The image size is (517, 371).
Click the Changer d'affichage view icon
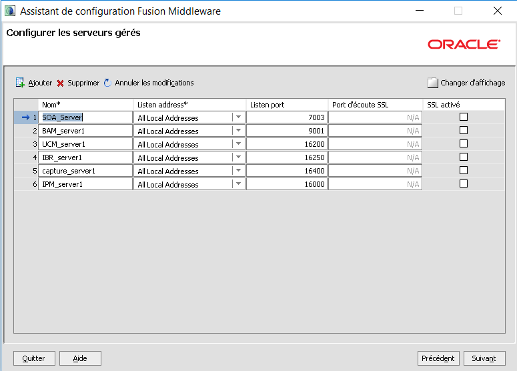point(433,83)
